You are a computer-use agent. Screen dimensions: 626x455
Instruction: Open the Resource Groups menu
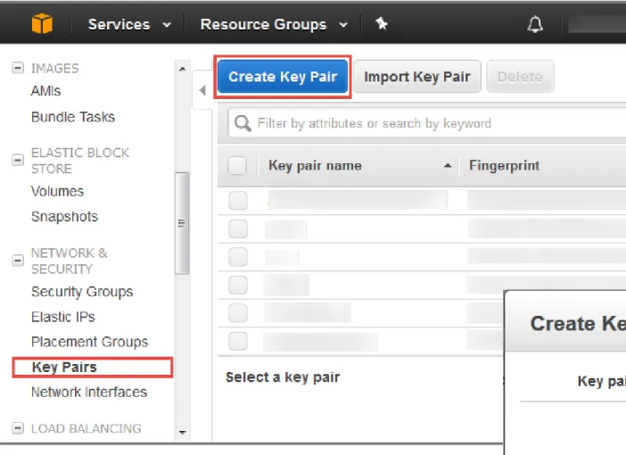(x=274, y=24)
